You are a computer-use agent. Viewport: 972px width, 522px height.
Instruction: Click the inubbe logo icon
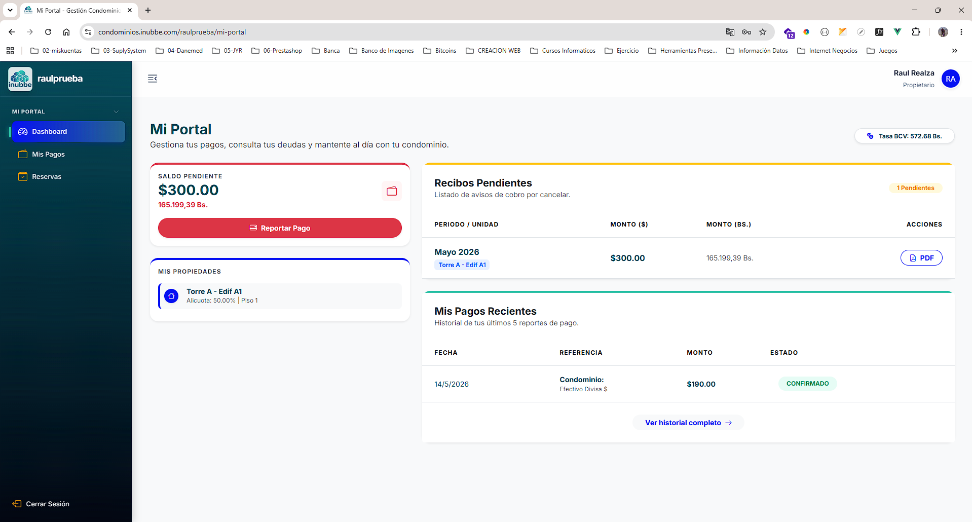coord(20,79)
